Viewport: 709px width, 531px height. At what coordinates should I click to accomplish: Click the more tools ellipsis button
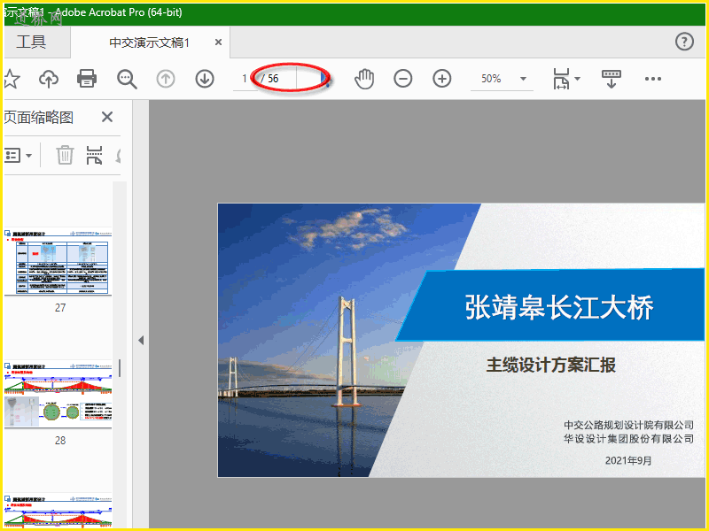click(653, 79)
